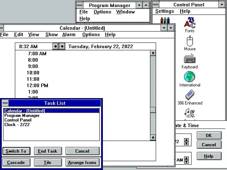Cancel the Task List dialog
This screenshot has height=170, width=227.
click(x=83, y=151)
